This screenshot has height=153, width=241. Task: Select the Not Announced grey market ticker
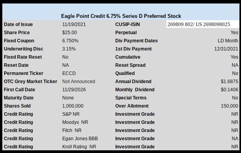[79, 82]
